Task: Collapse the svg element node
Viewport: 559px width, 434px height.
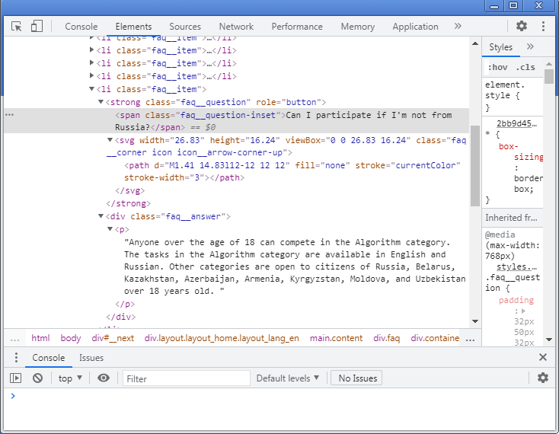Action: click(x=110, y=140)
